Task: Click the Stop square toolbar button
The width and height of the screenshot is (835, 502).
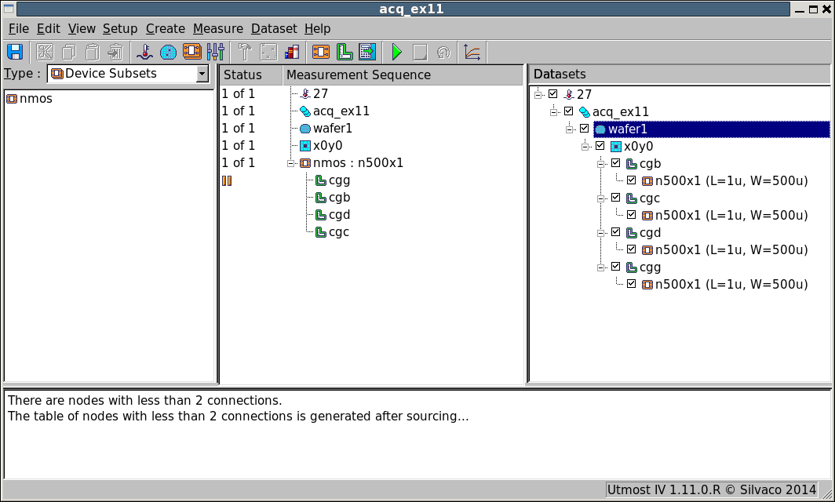Action: [x=420, y=53]
